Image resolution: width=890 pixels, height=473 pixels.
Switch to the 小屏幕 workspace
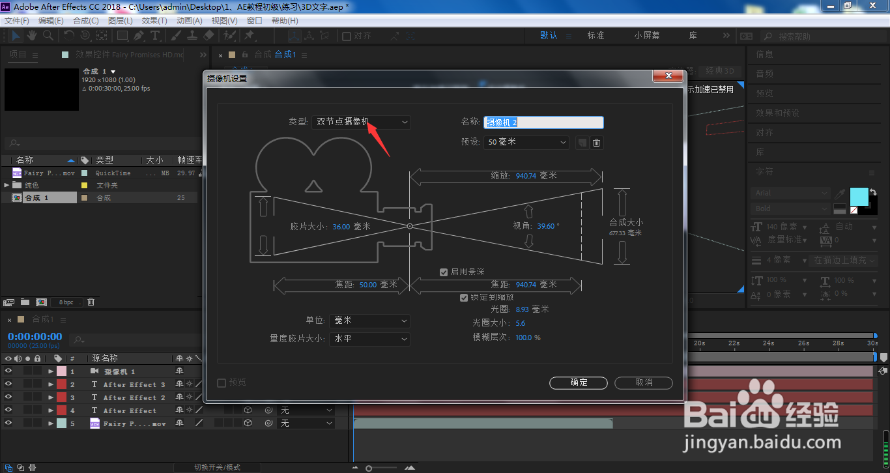pos(647,36)
